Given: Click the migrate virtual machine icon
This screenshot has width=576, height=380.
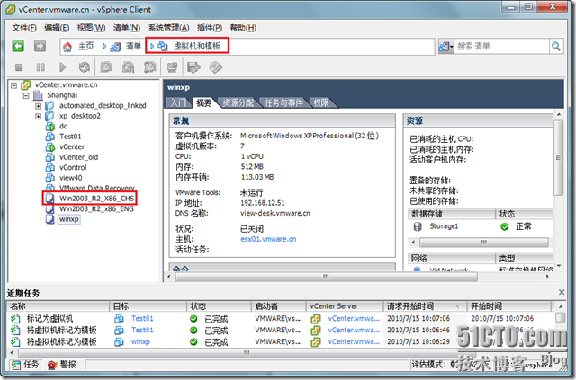Looking at the screenshot, I should (193, 67).
